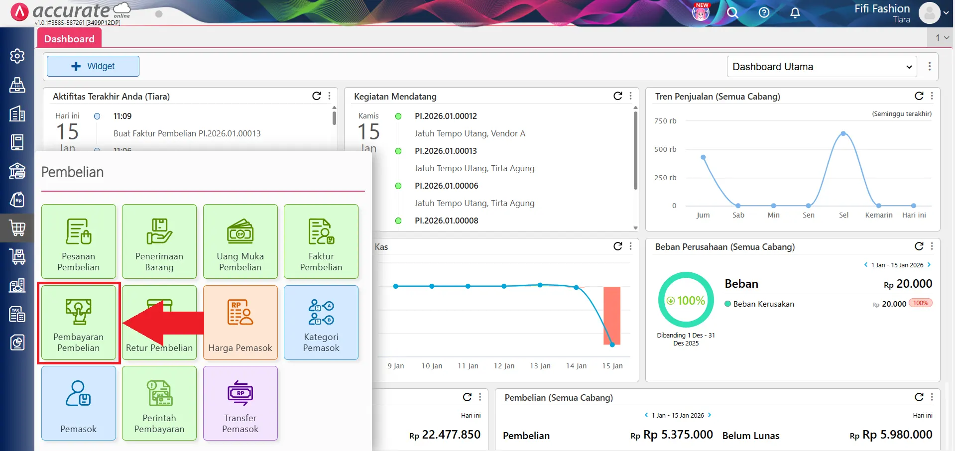Open the search magnifier in header
Image resolution: width=955 pixels, height=451 pixels.
732,13
